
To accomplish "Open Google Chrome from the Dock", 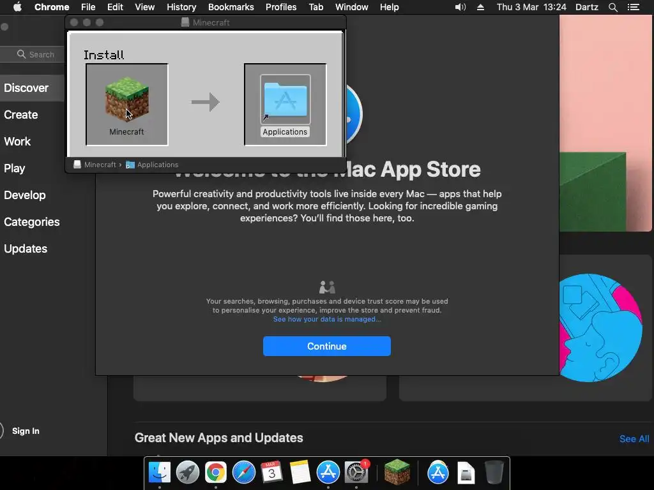I will 216,473.
